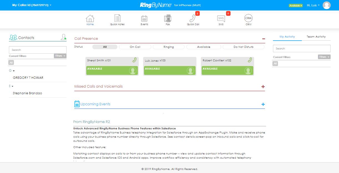Click the add contact icon

tap(64, 37)
